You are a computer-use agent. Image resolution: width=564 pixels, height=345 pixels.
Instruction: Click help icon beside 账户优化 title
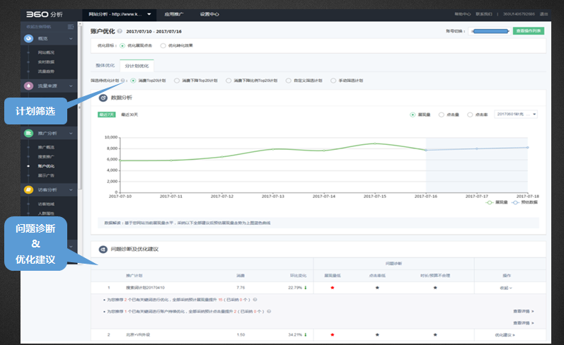[120, 32]
